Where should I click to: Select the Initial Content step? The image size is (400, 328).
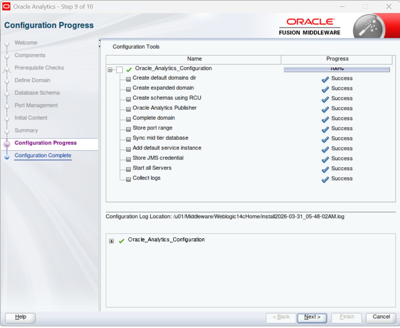tap(31, 118)
